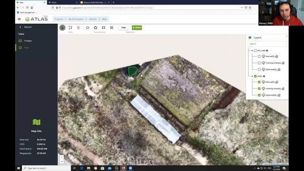This screenshot has height=171, width=304.
Task: Erase dirt_road Manual layer with eraser icon
Action: (x=276, y=57)
